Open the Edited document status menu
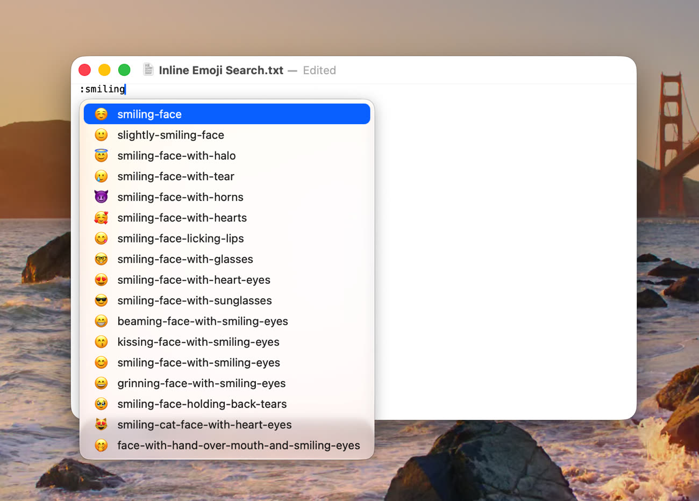The image size is (699, 501). click(x=319, y=70)
